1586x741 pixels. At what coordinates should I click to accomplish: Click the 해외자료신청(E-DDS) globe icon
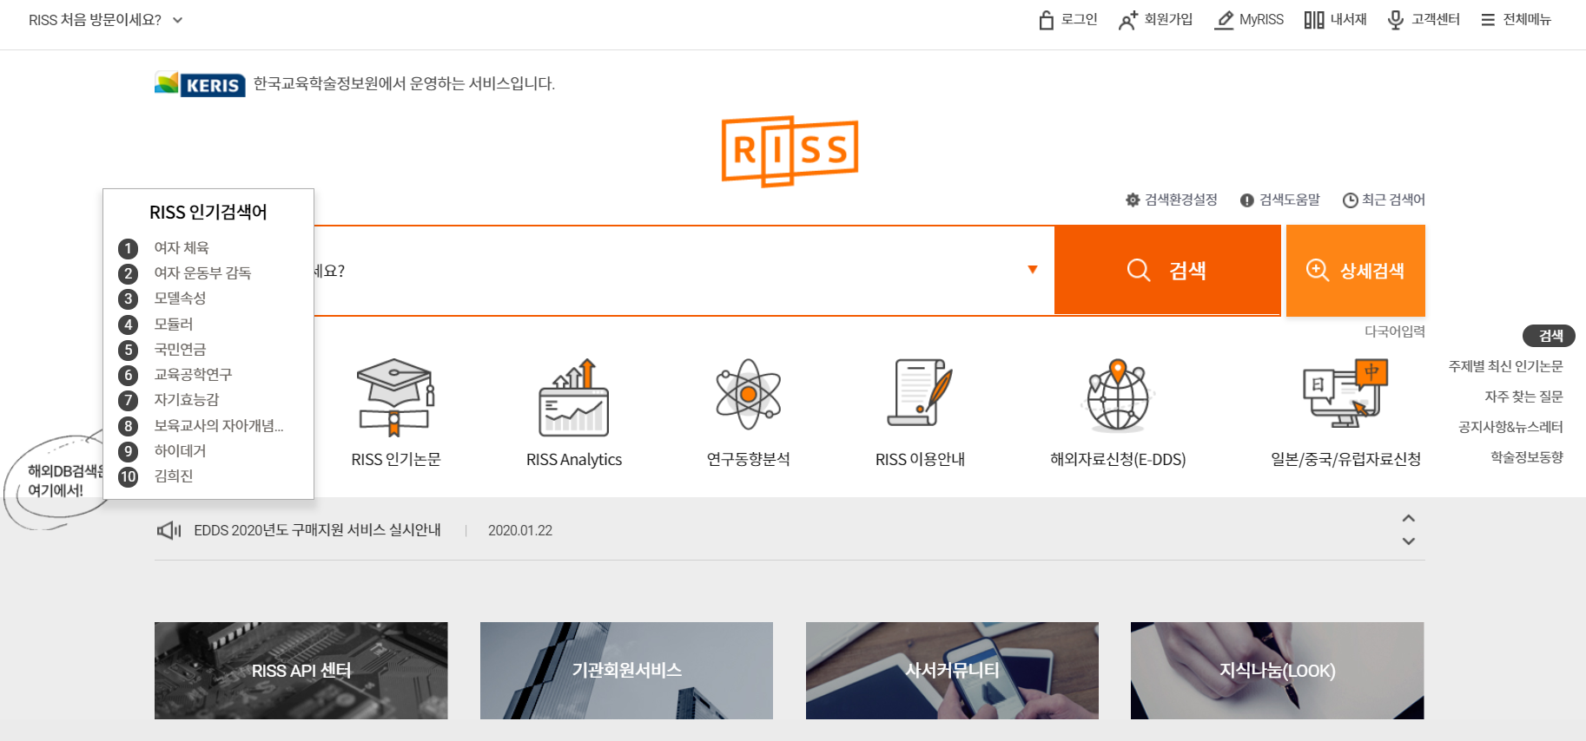pyautogui.click(x=1118, y=395)
